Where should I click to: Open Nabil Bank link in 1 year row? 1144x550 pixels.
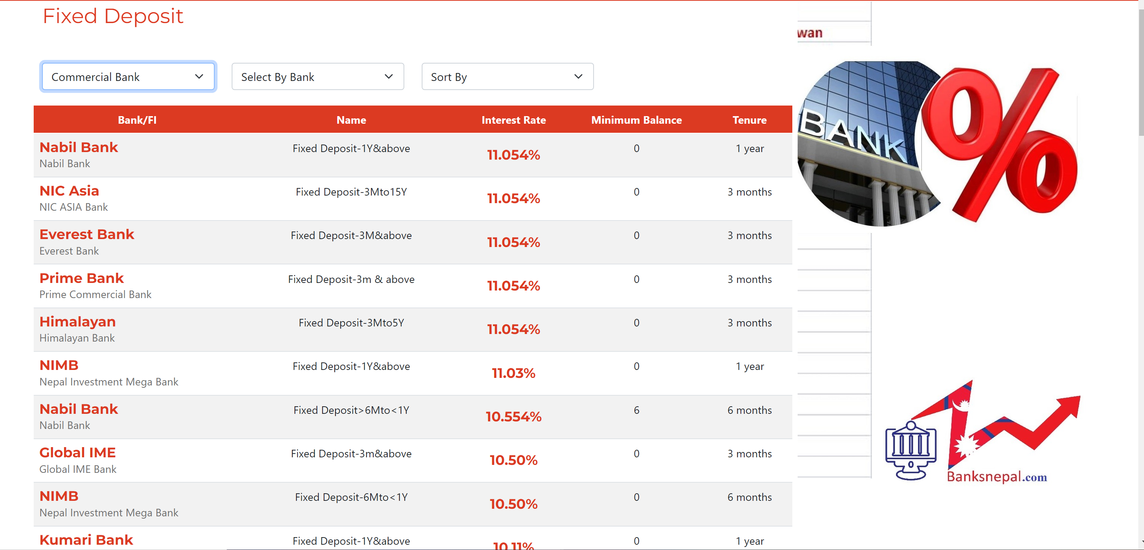(x=79, y=147)
